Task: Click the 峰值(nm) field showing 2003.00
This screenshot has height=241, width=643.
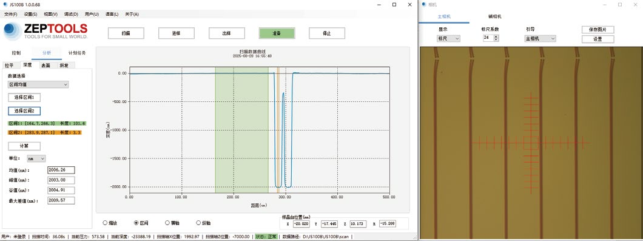Action: click(x=61, y=180)
